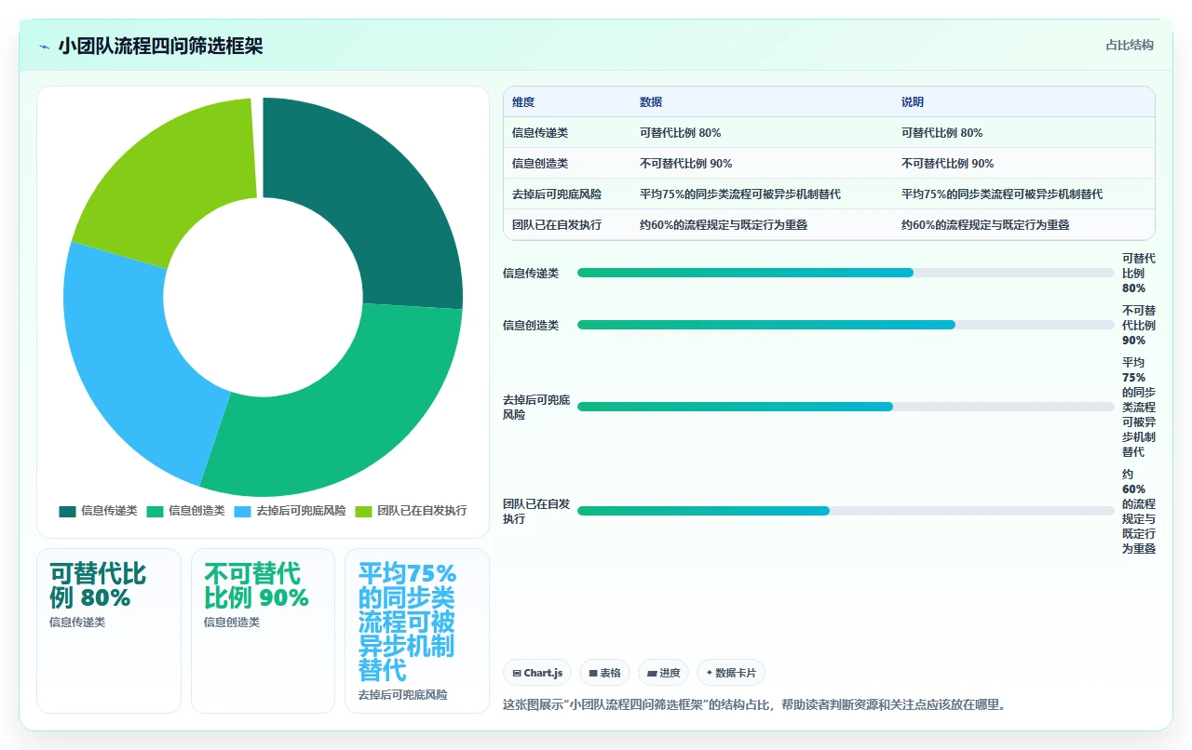Toggle the 团队已在自发执行 legend swatch
The image size is (1192, 750).
[363, 511]
